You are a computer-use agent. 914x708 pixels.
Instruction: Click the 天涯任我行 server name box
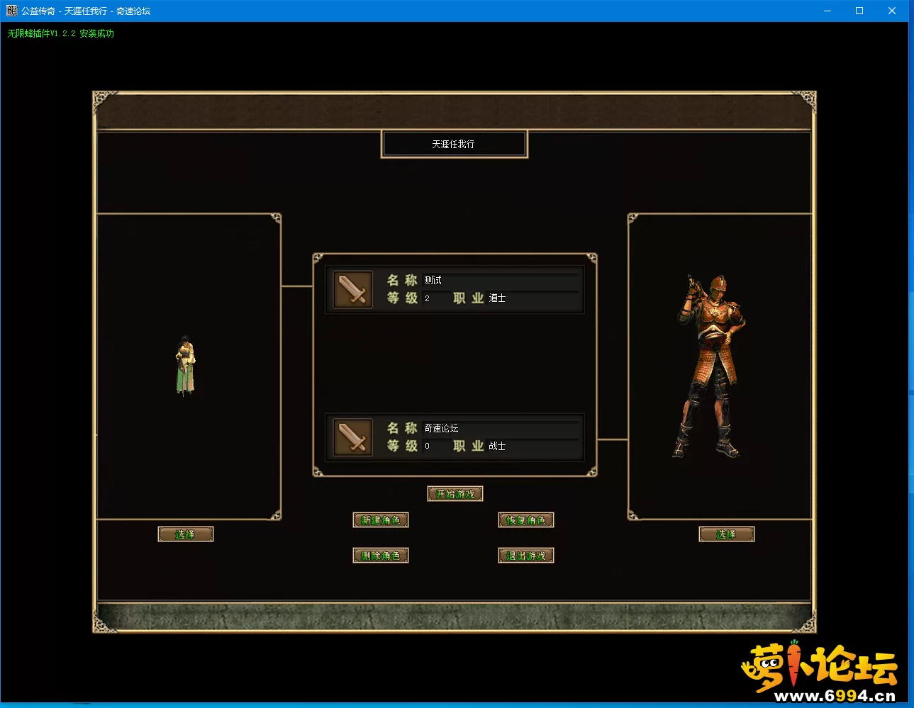(454, 144)
